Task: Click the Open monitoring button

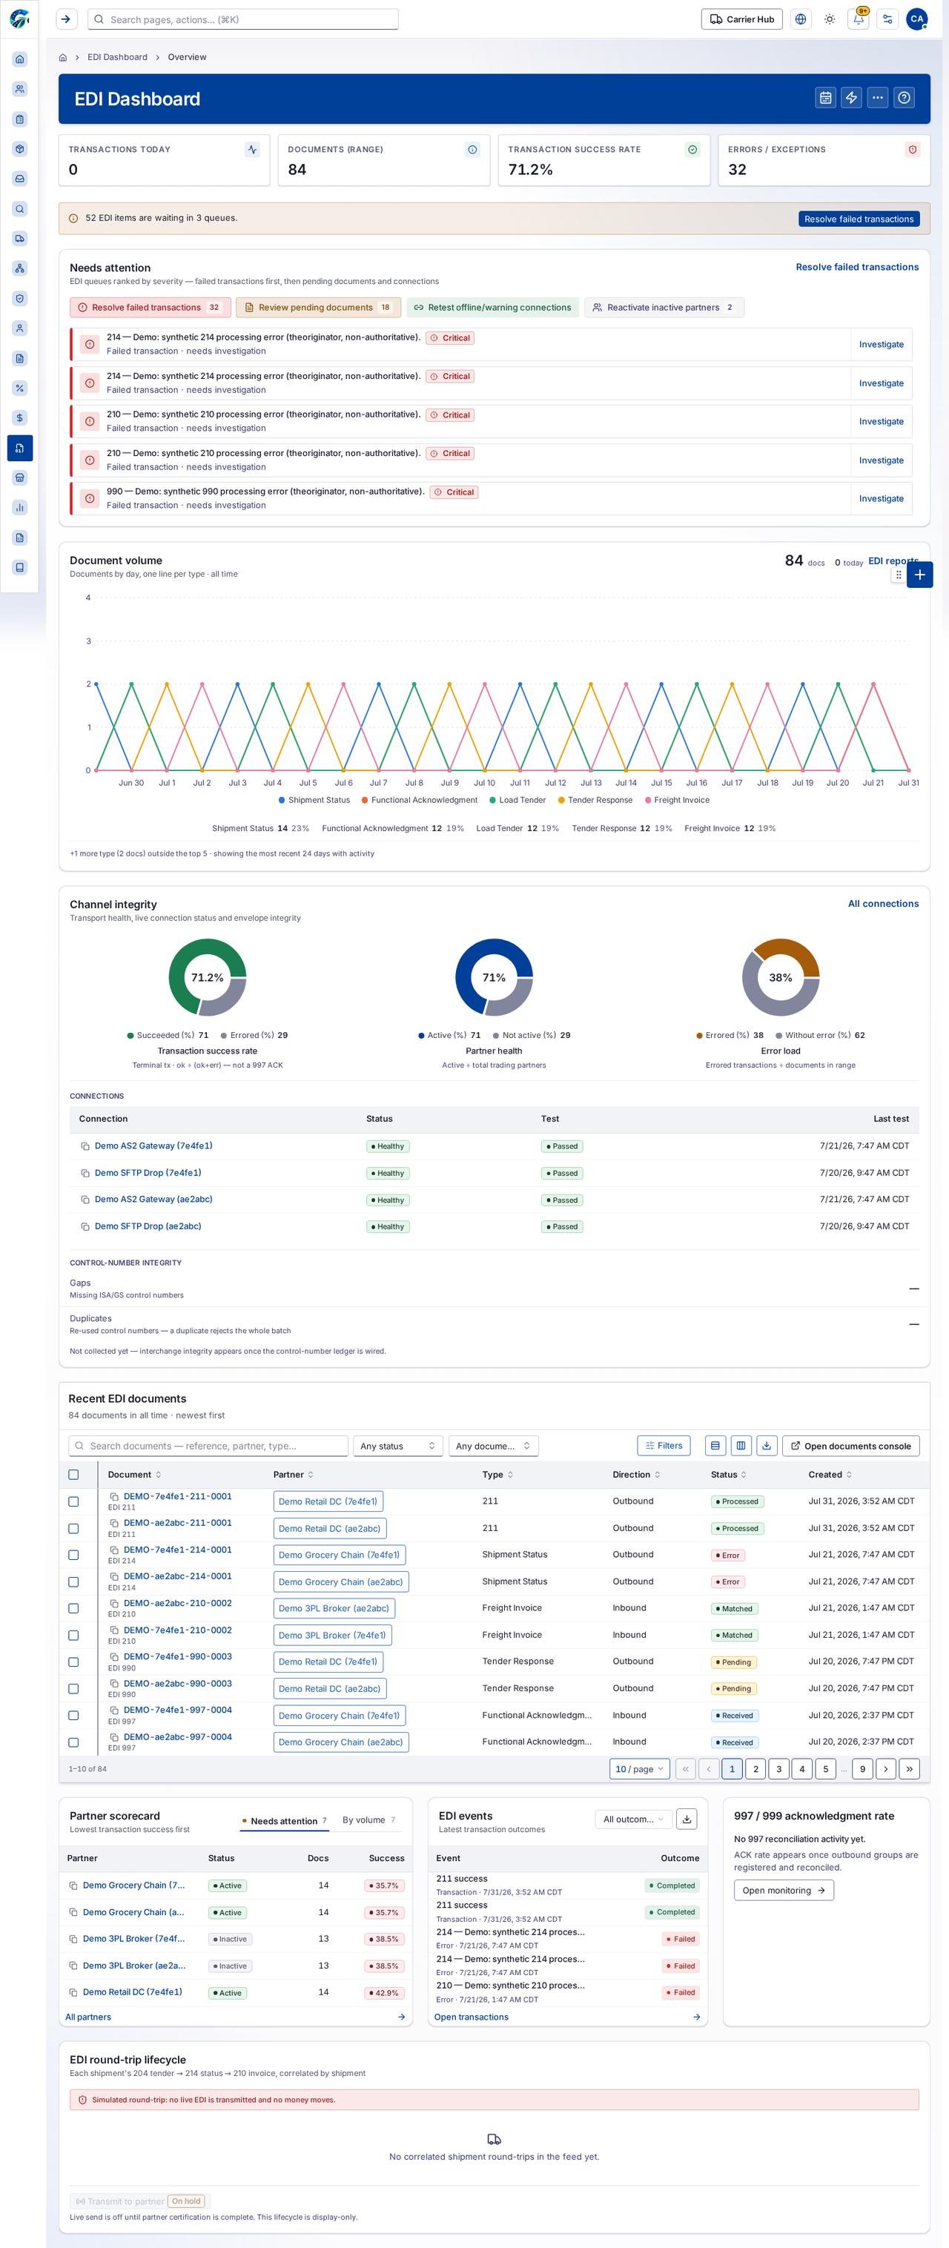Action: click(783, 1890)
